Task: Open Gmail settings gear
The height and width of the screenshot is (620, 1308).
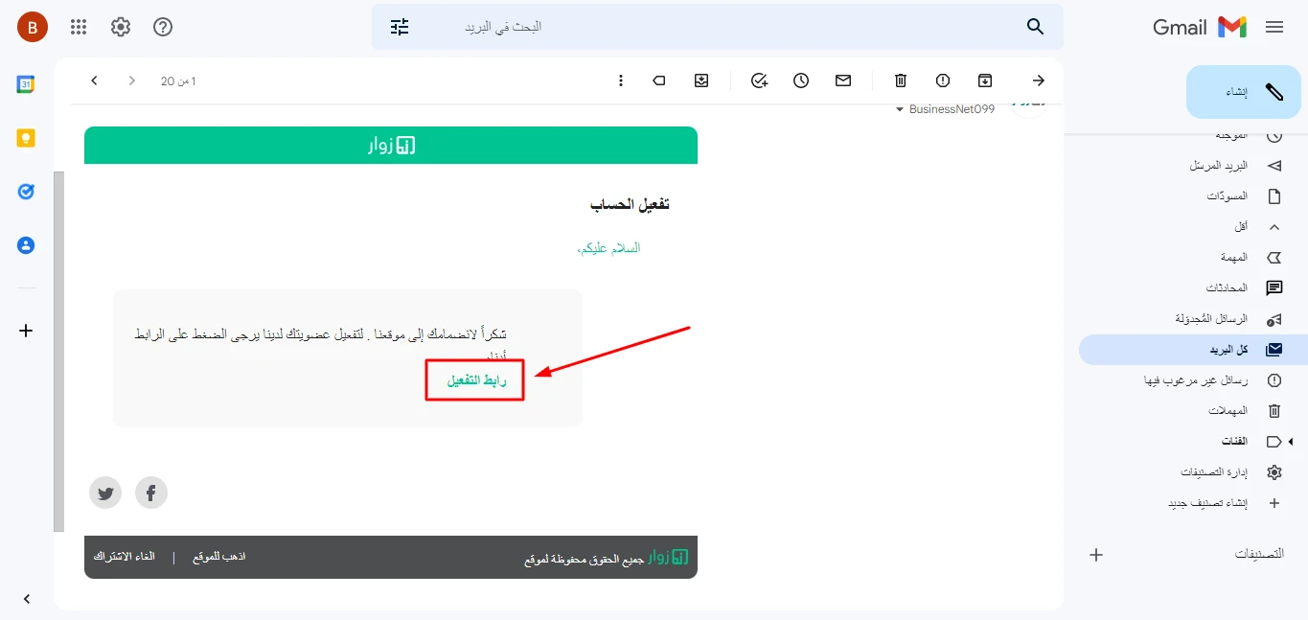Action: (x=121, y=27)
